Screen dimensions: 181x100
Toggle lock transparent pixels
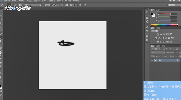[157, 56]
